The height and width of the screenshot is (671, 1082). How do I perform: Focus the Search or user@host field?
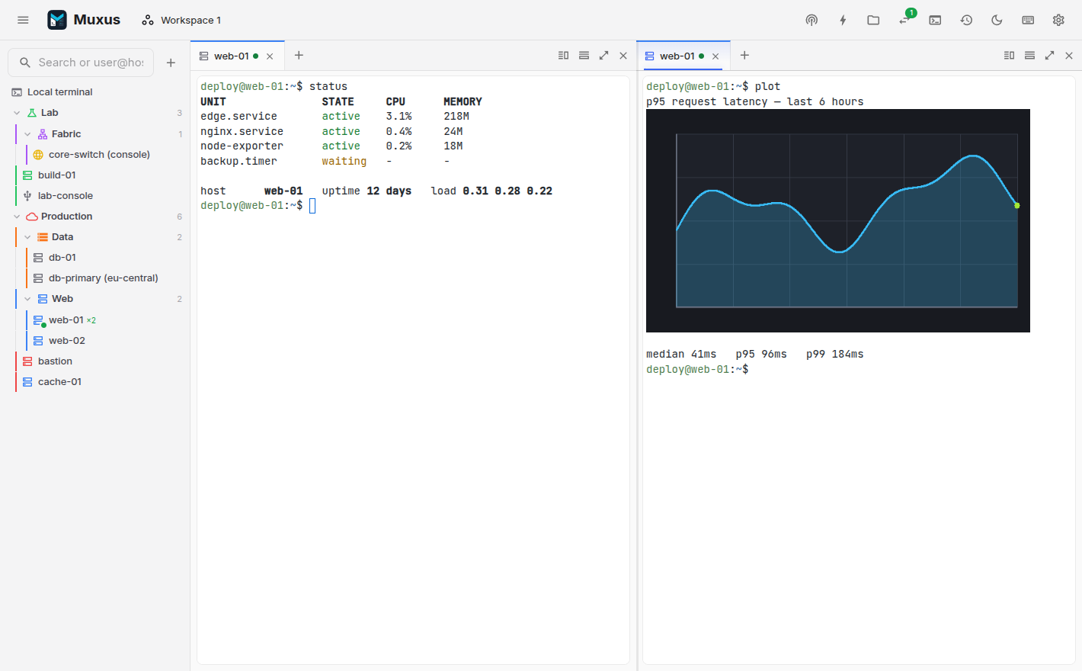(81, 63)
